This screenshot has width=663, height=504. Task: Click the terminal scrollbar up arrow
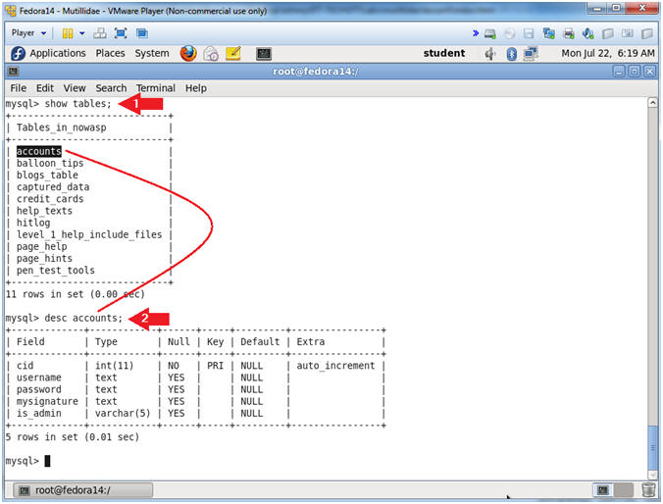point(652,102)
